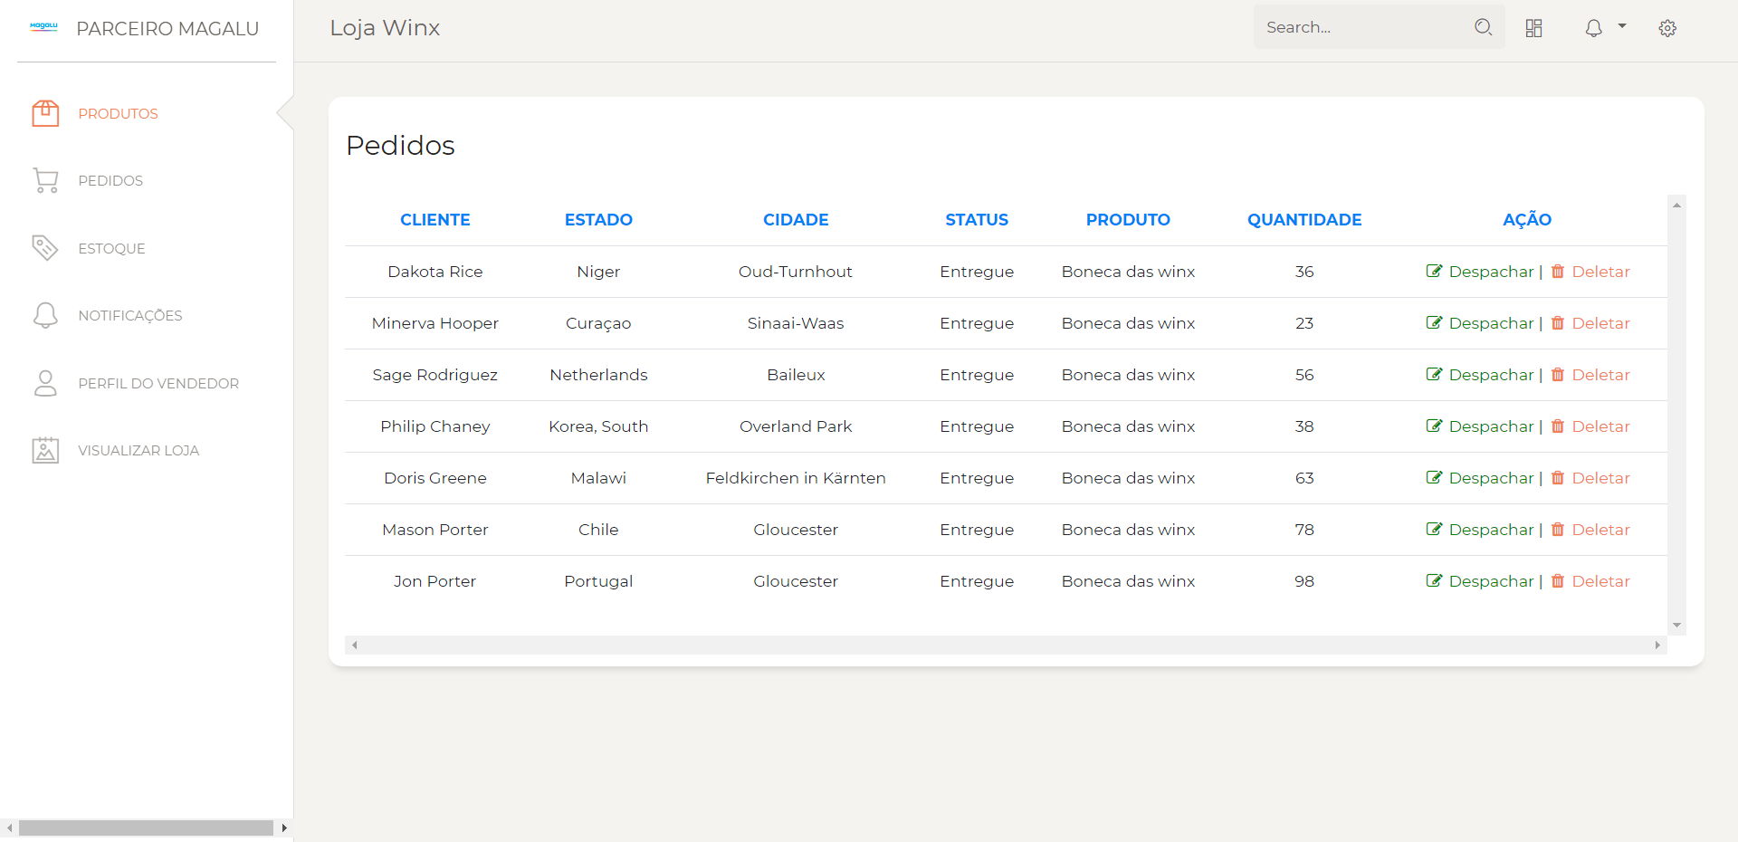1738x842 pixels.
Task: Click Deletar for Minerva Hooper
Action: pos(1600,323)
